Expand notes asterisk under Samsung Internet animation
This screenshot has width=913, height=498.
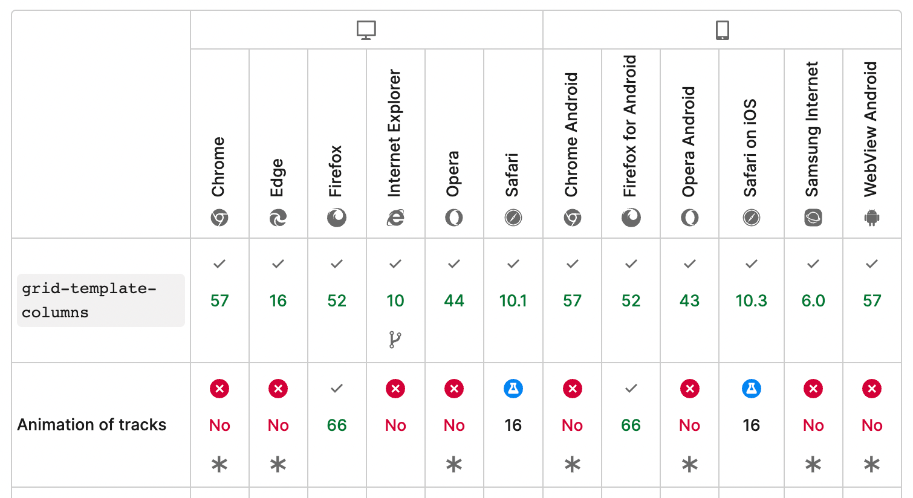(x=813, y=465)
